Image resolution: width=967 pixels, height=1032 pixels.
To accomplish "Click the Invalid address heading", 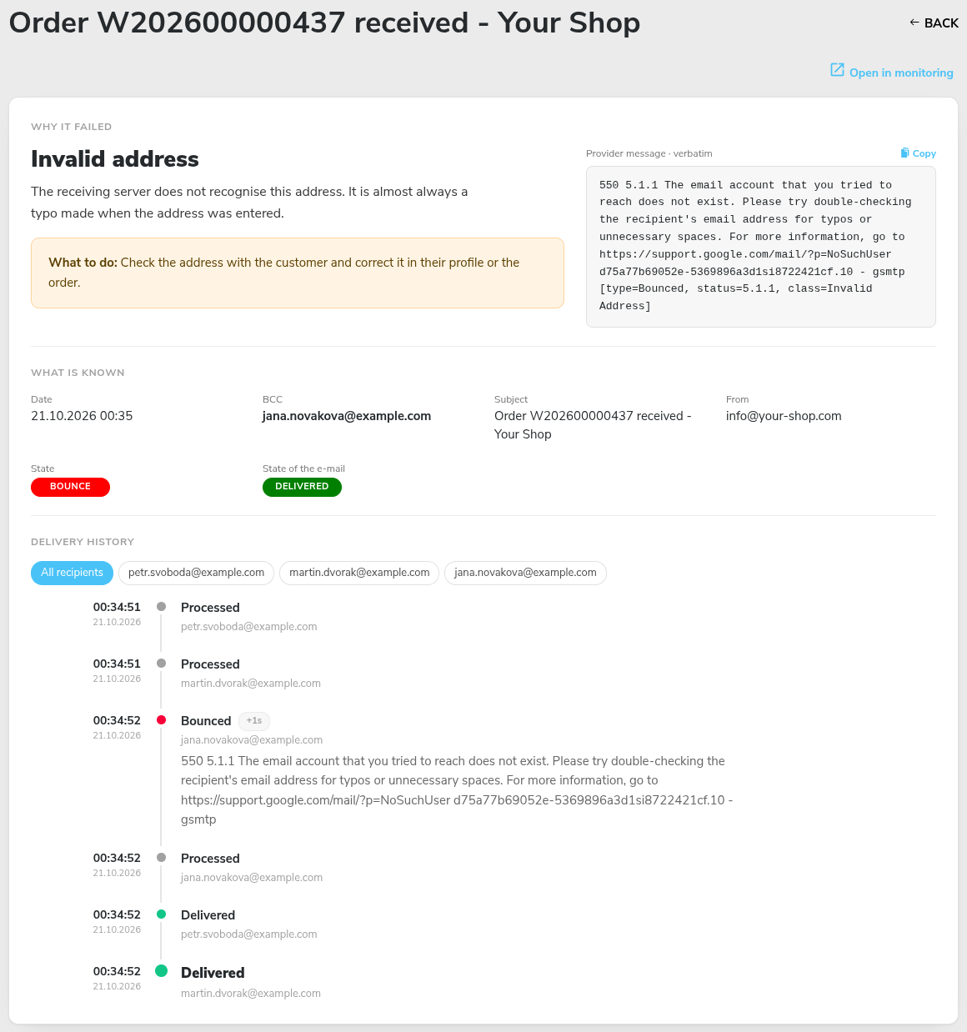I will 115,159.
